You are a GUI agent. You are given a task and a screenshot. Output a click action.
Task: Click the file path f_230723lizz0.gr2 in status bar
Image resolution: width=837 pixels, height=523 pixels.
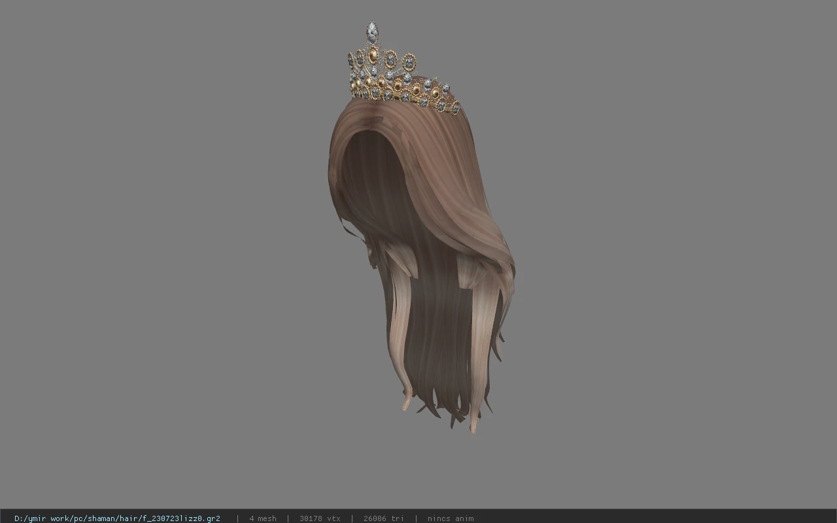(x=117, y=518)
